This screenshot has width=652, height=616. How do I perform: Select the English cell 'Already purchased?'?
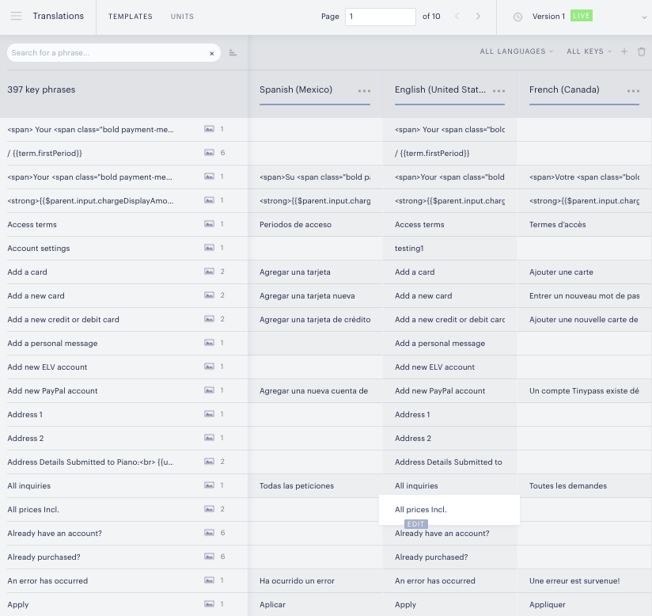tap(431, 557)
